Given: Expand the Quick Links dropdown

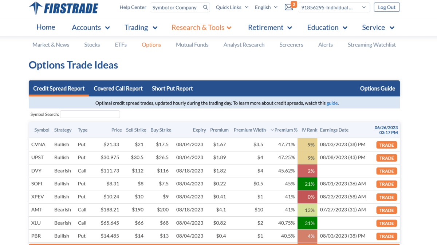Looking at the screenshot, I should pyautogui.click(x=232, y=7).
